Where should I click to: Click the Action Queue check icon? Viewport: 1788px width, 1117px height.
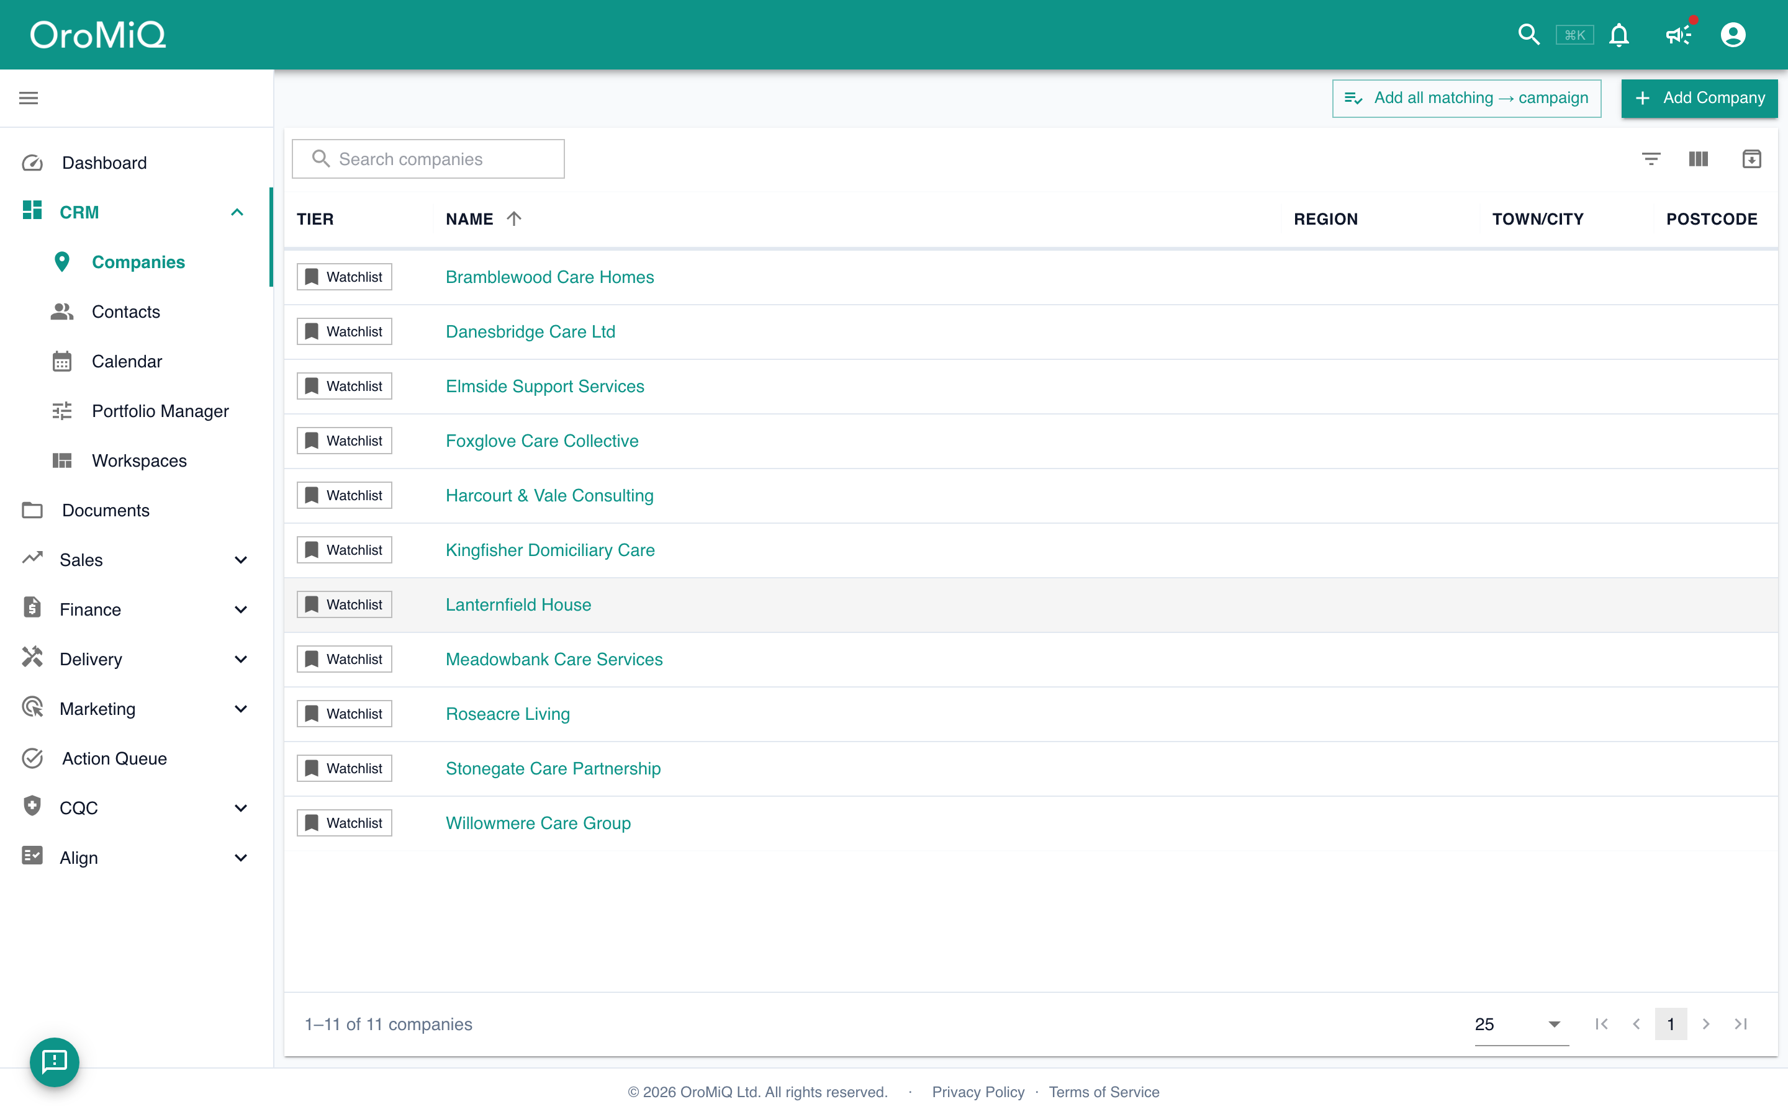[32, 758]
